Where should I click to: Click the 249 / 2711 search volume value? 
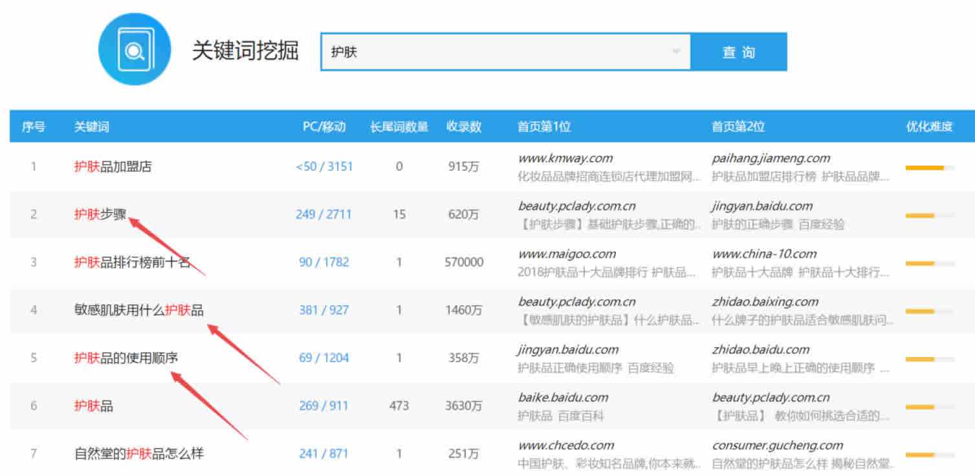[323, 215]
